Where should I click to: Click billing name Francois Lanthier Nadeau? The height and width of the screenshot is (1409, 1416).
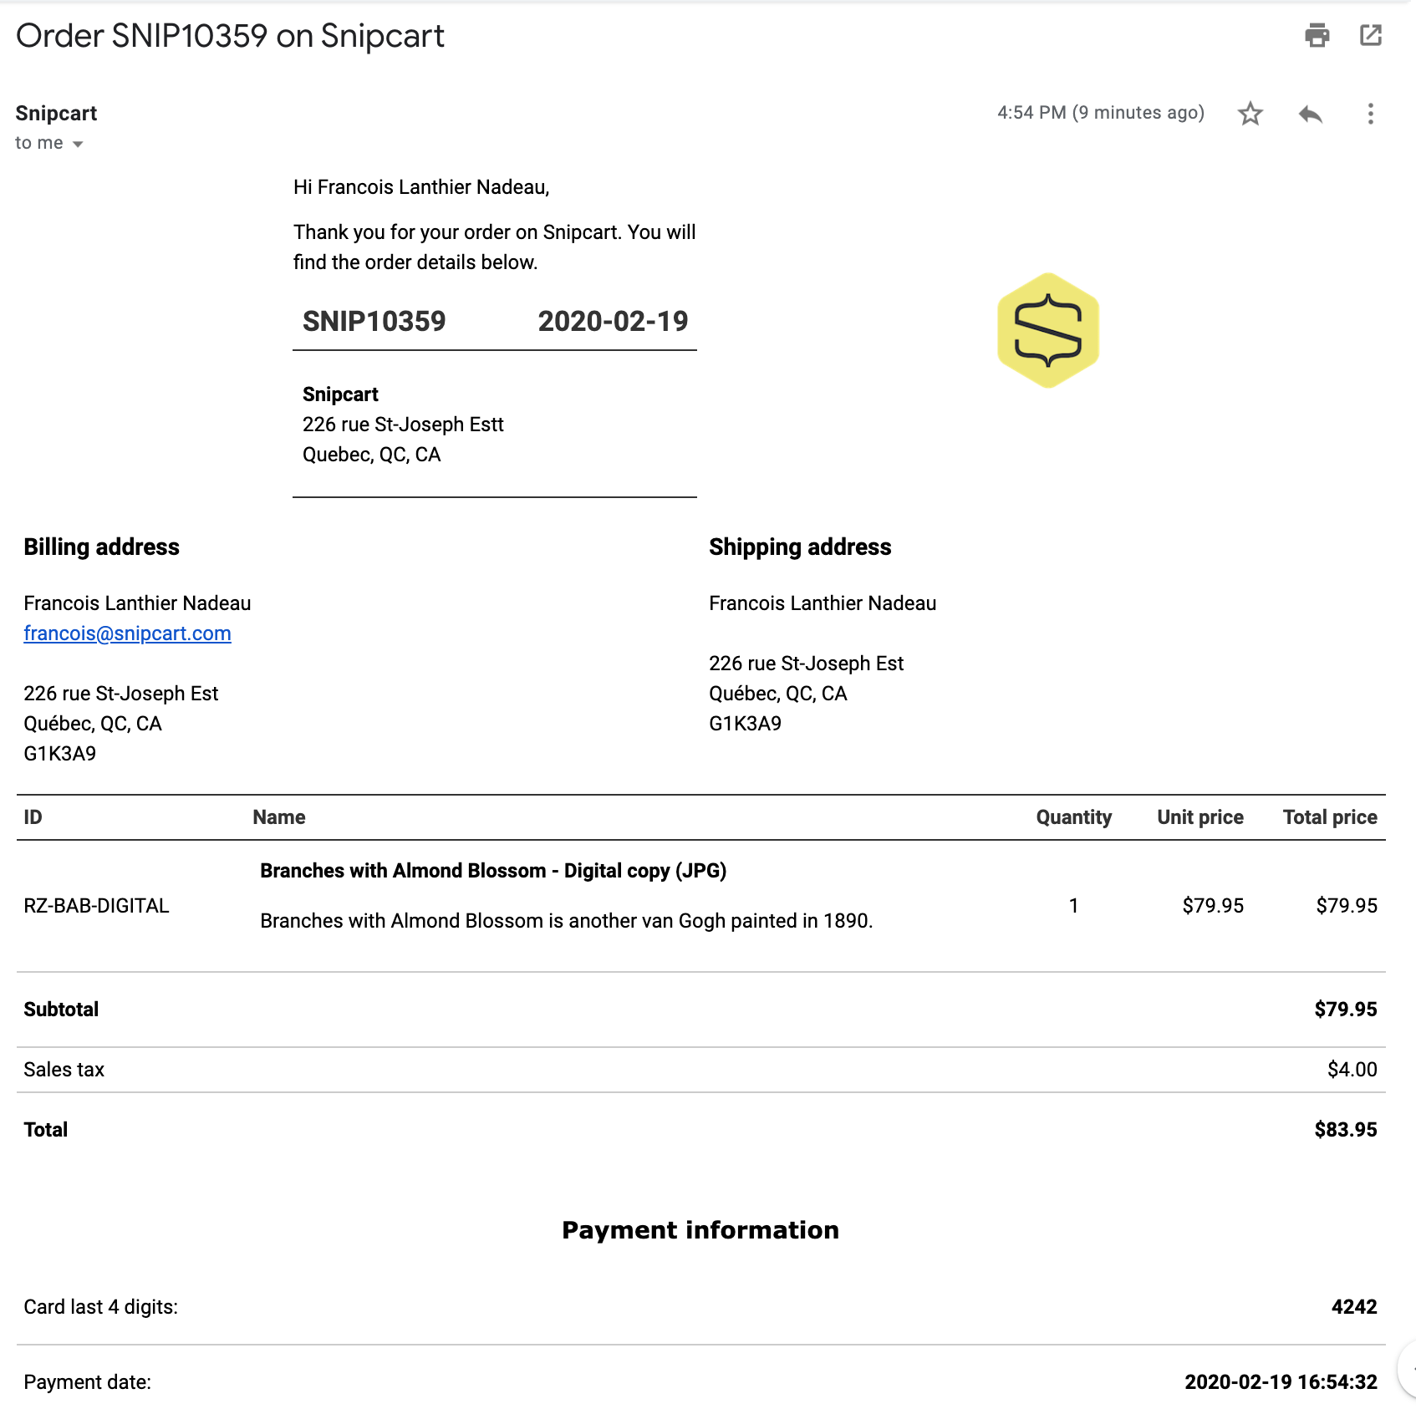137,603
